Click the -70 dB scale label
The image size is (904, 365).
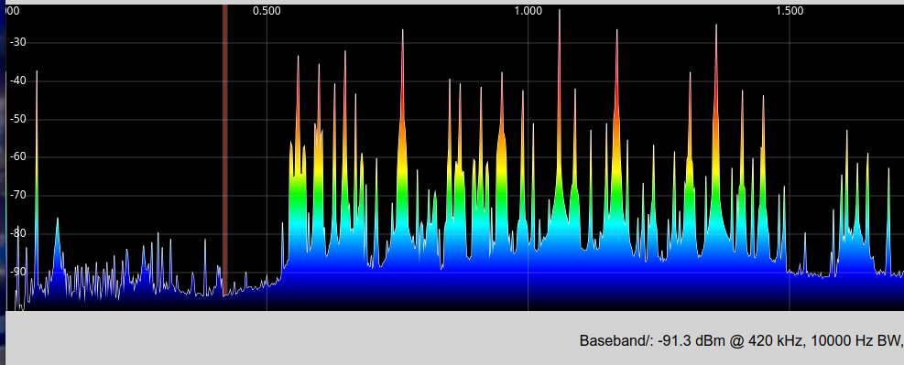click(x=17, y=195)
